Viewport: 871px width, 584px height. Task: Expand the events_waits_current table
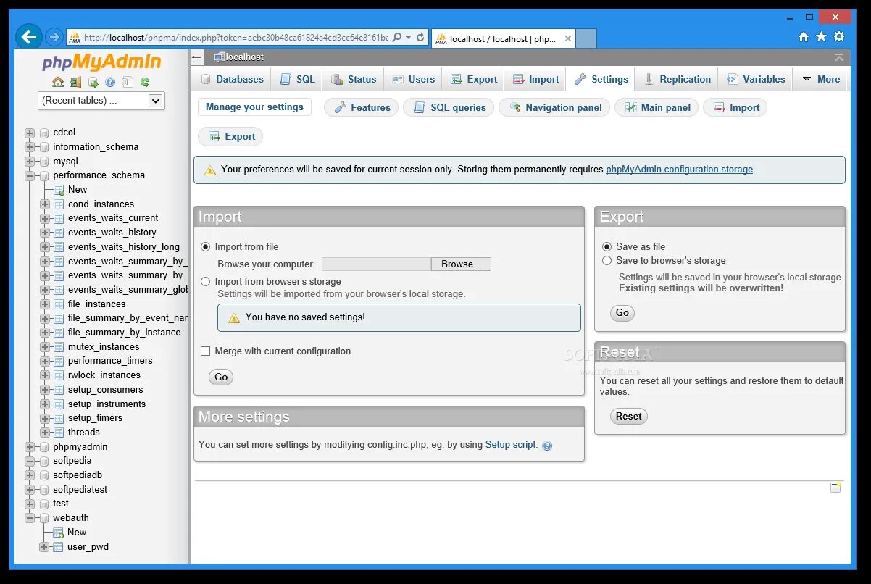click(45, 218)
